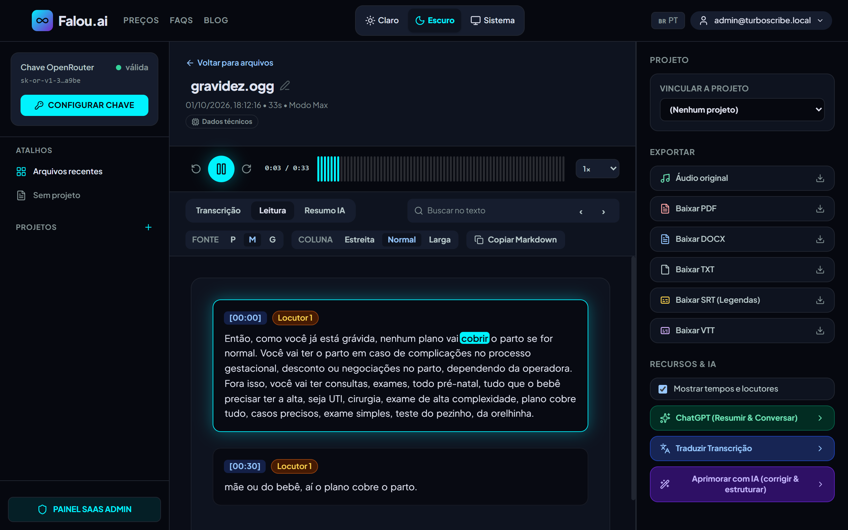Screen dimensions: 848x530
Task: Click Voltar para arquivos link
Action: (x=230, y=63)
